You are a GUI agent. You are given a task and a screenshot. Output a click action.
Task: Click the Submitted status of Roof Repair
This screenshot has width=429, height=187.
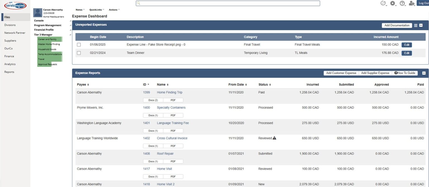tap(265, 154)
